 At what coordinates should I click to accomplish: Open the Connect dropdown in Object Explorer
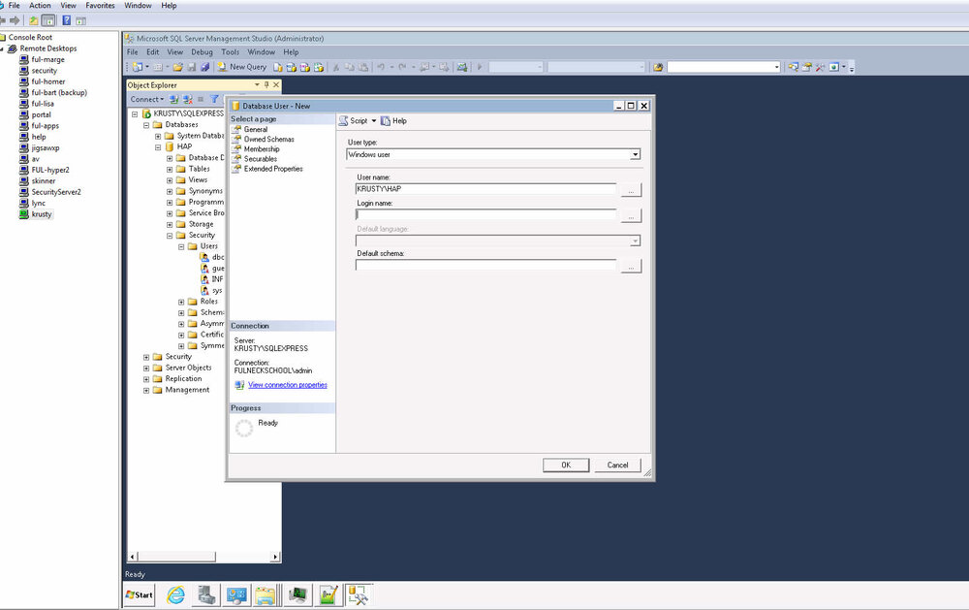click(147, 99)
